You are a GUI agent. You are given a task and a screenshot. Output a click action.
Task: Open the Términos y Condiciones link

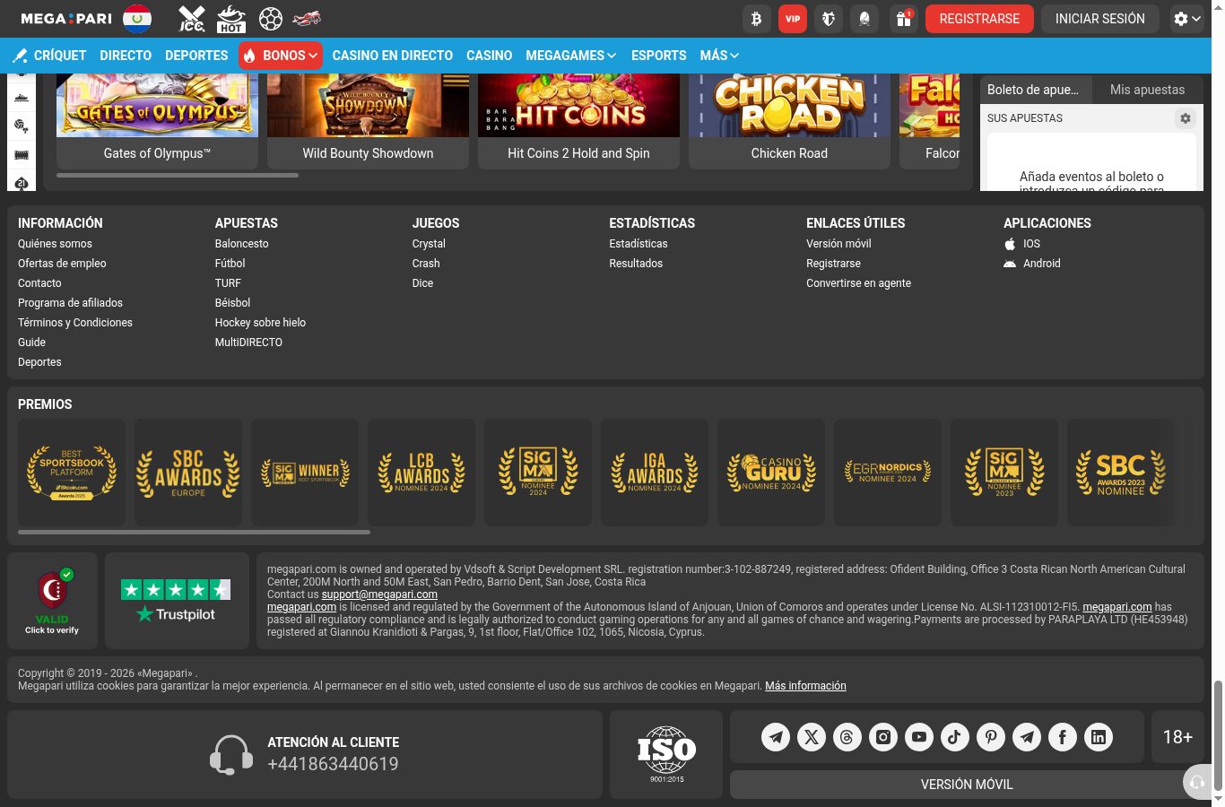coord(75,323)
